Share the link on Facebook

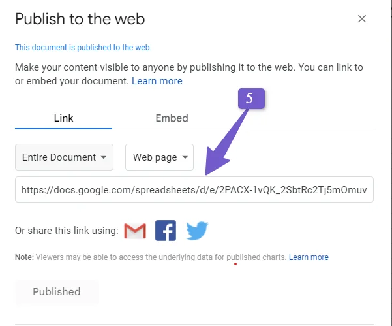[166, 231]
